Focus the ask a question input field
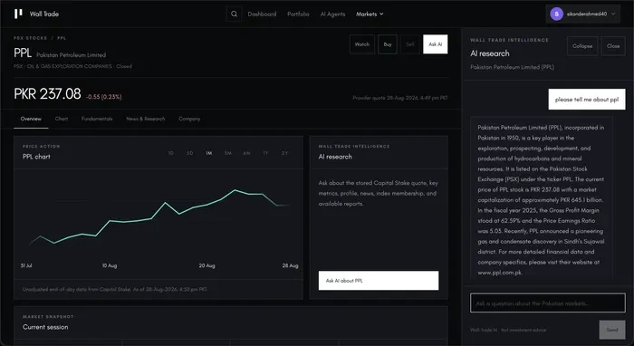 (547, 303)
